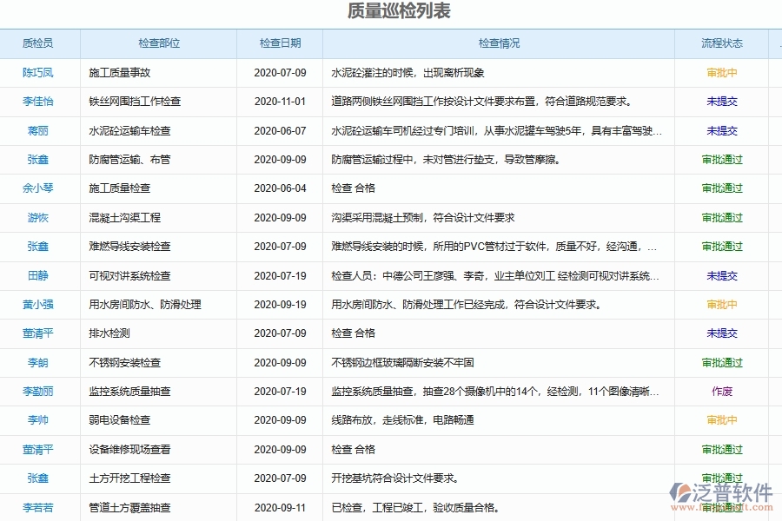Open inspector 游恢's record link
782x521 pixels.
click(x=38, y=217)
